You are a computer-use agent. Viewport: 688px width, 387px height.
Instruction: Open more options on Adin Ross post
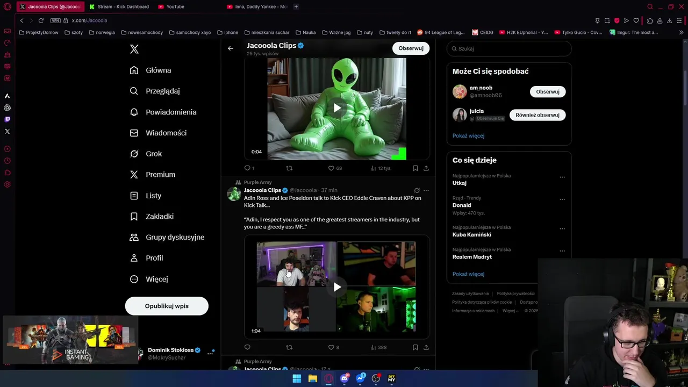point(426,190)
